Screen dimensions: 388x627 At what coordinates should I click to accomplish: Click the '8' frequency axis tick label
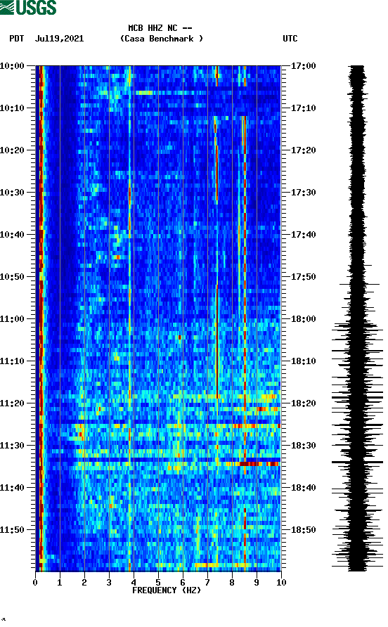click(x=232, y=582)
